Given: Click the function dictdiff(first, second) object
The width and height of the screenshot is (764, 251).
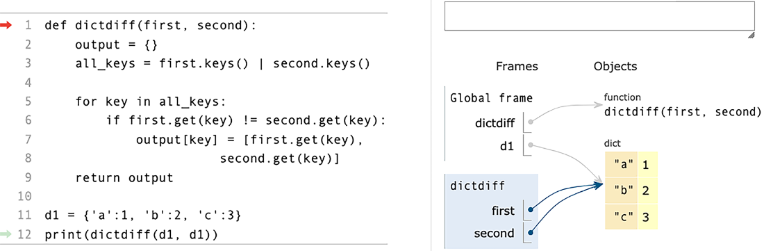Looking at the screenshot, I should [x=682, y=106].
